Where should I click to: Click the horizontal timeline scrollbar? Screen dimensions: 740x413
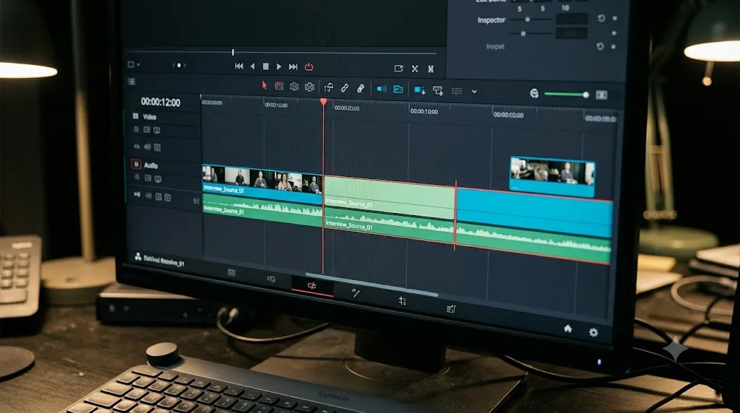click(x=372, y=284)
